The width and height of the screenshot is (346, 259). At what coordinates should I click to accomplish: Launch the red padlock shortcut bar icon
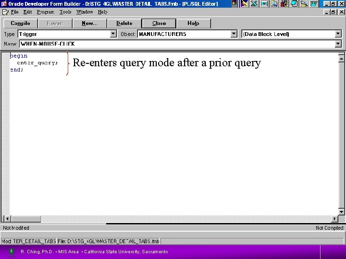click(284, 4)
